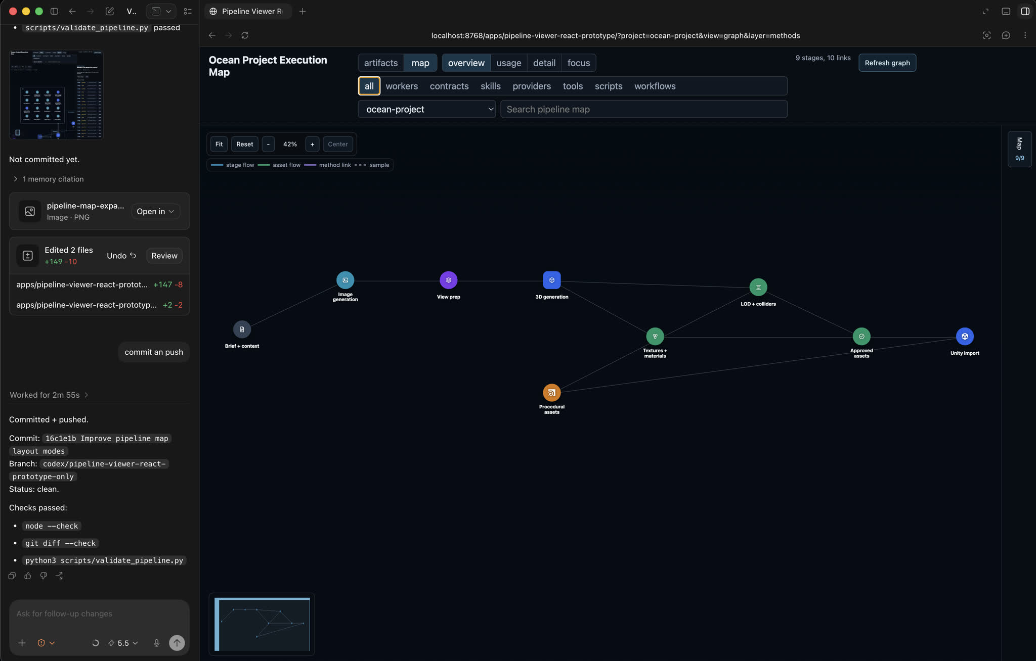Select the Textures + materials node
Screen dimensions: 1036x661
pyautogui.click(x=655, y=336)
